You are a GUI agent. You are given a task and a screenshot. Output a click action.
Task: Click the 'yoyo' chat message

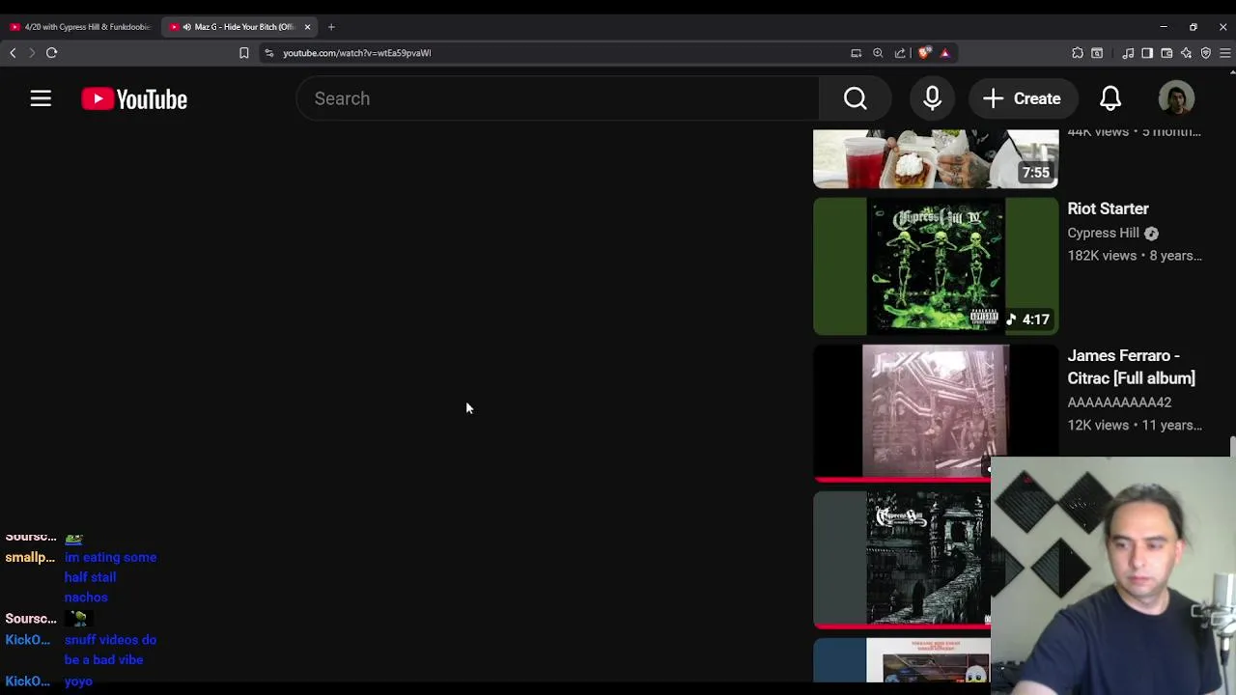[78, 681]
